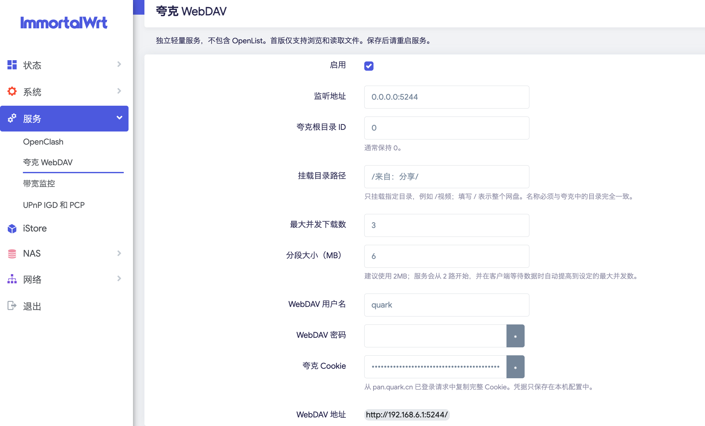Viewport: 705px width, 426px height.
Task: Click the 挂载目录路径 input field
Action: click(447, 177)
